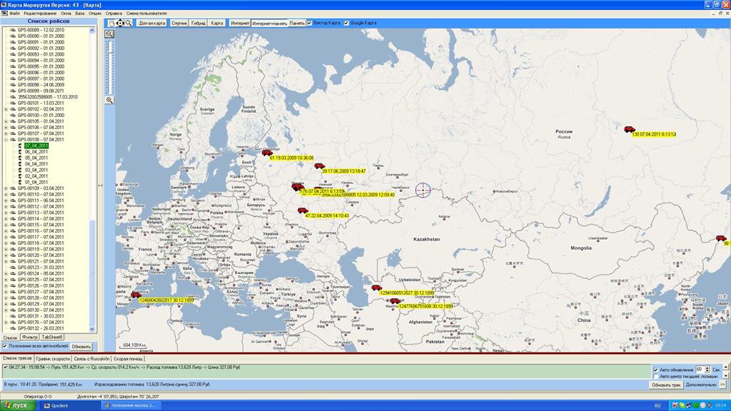Open the Редактирование menu

point(40,14)
